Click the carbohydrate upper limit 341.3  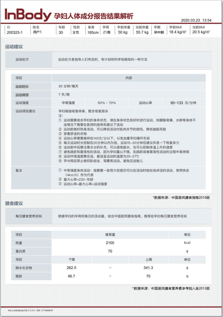149,268
